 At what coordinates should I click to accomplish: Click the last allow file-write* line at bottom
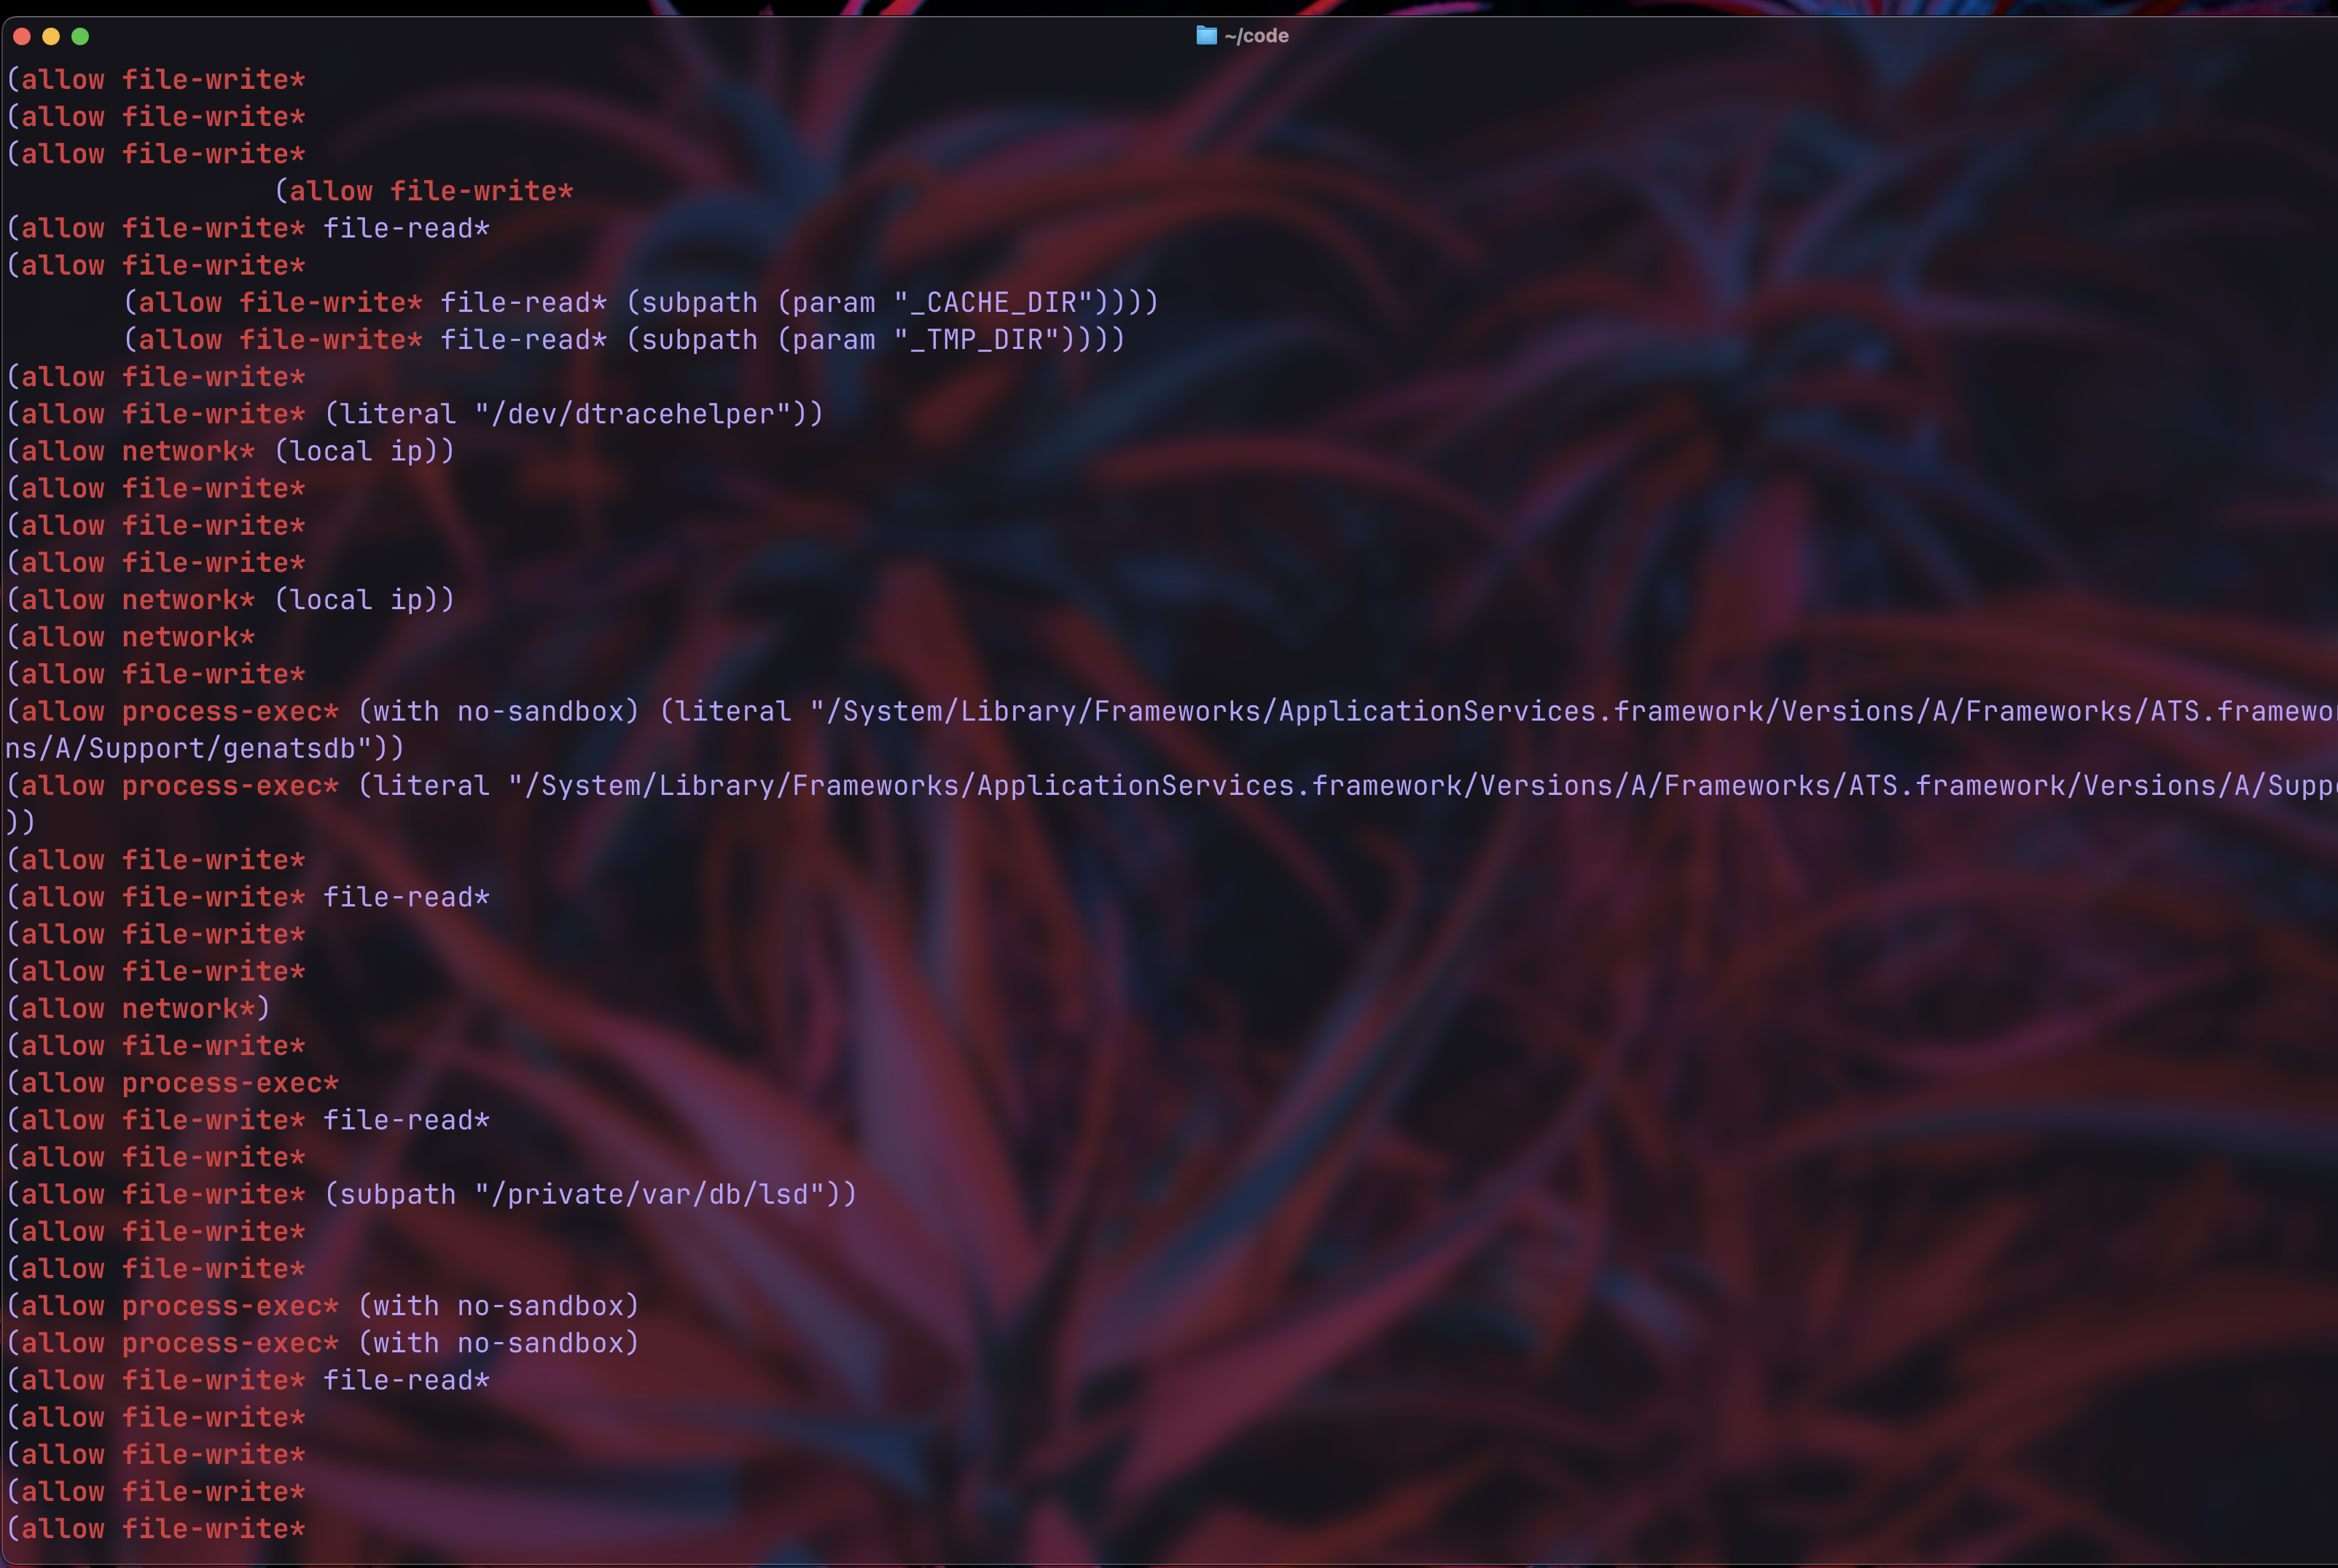click(x=156, y=1529)
